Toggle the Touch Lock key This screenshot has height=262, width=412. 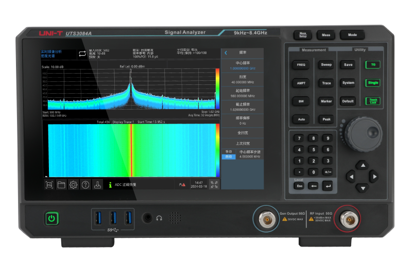pos(372,101)
